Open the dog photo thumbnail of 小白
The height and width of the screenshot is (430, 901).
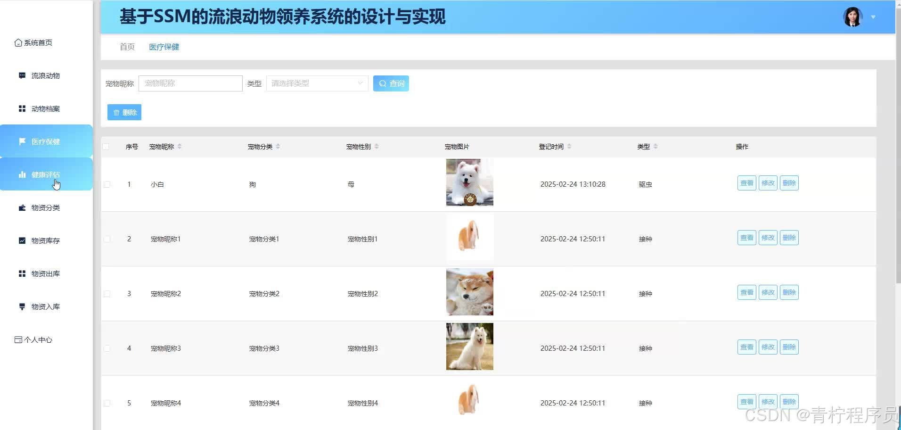point(469,182)
